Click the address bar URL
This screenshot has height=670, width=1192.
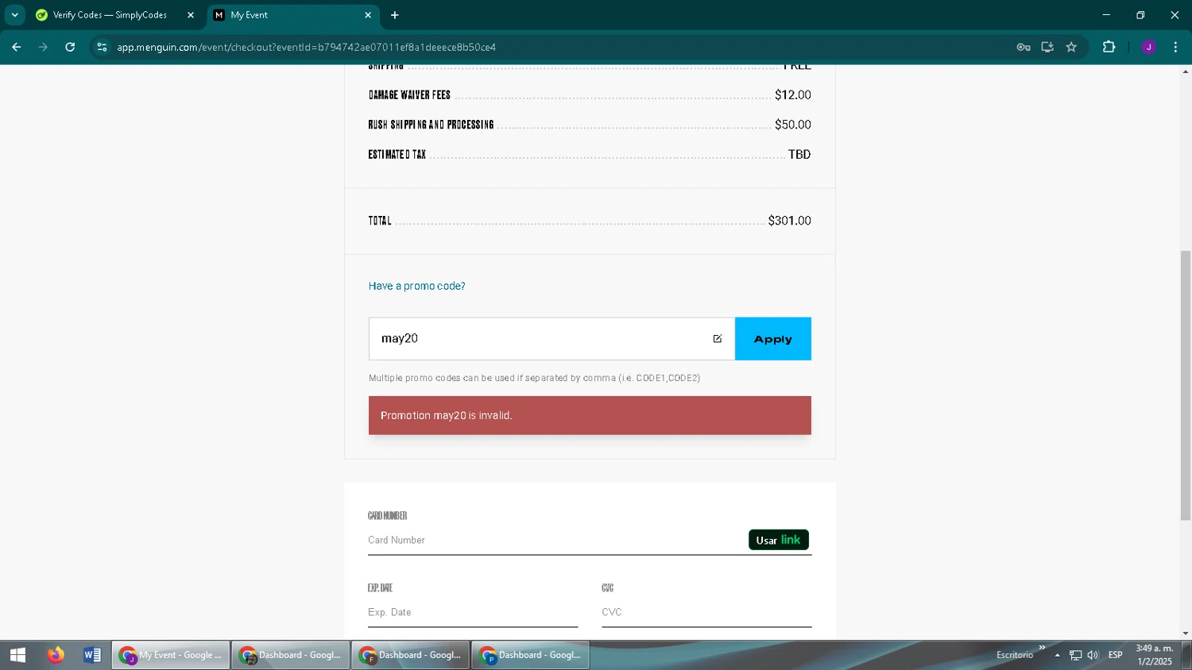[306, 47]
